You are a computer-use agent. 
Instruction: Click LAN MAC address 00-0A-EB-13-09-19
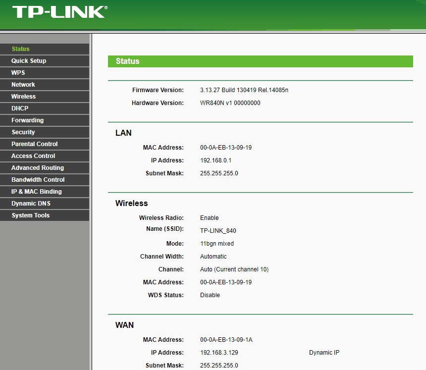tap(226, 148)
